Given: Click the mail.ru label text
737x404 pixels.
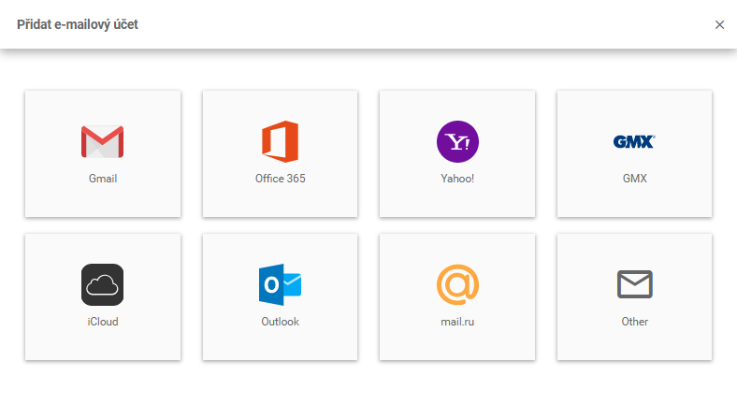Looking at the screenshot, I should point(457,322).
